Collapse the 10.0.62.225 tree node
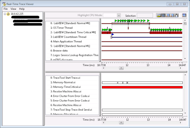 (x=5, y=14)
